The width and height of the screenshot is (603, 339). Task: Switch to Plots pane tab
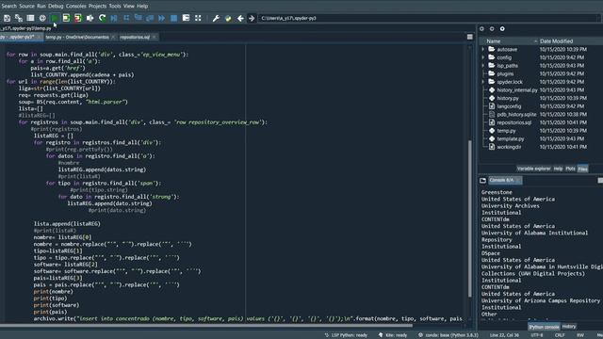coord(570,169)
